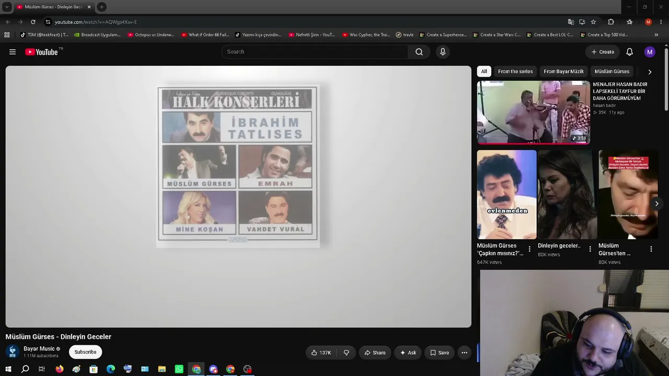Open YouTube notifications bell

630,52
